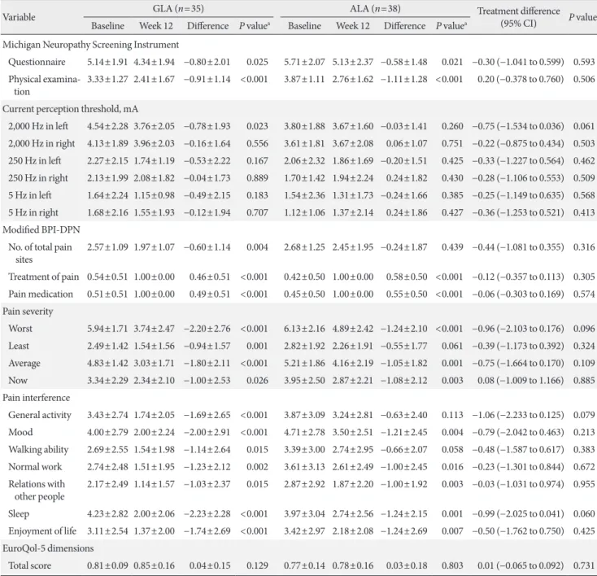Click the 'Now' pain severity row label
Image resolution: width=597 pixels, height=576 pixels.
click(18, 380)
